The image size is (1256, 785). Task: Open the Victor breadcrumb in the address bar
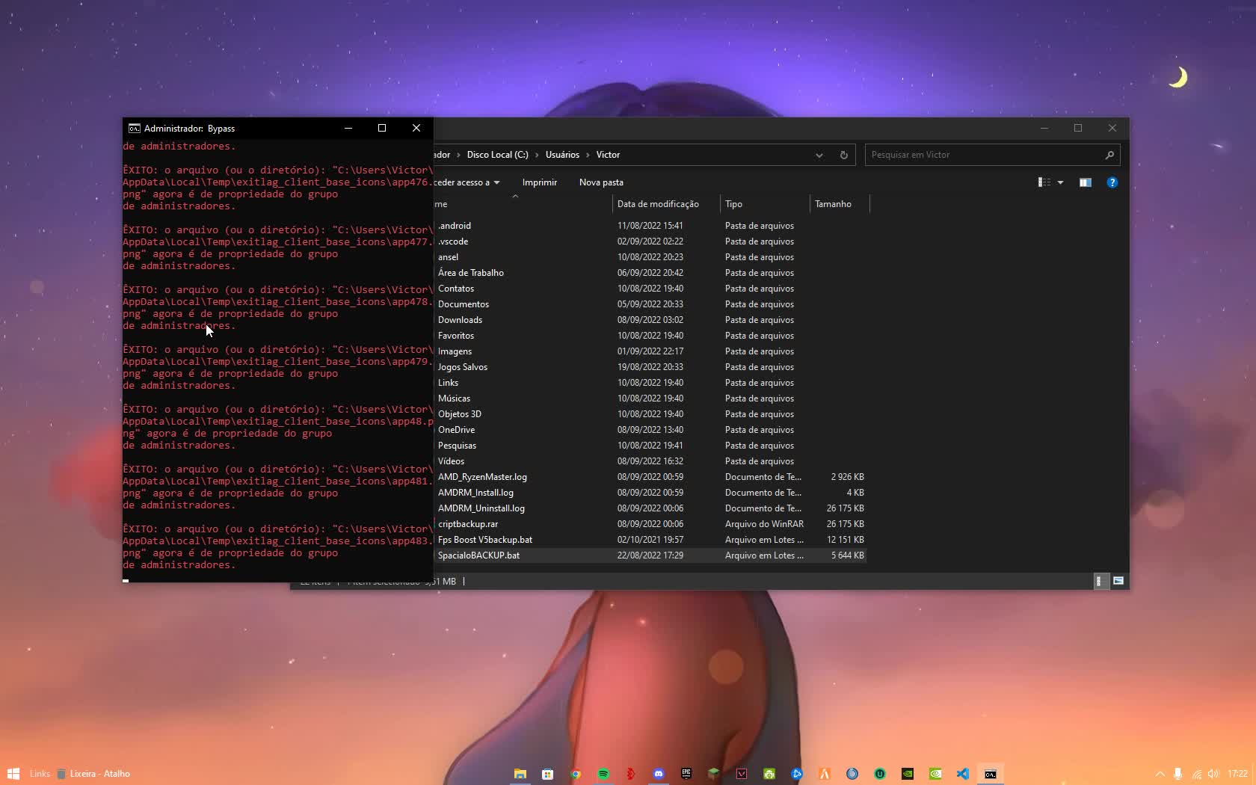(x=607, y=155)
